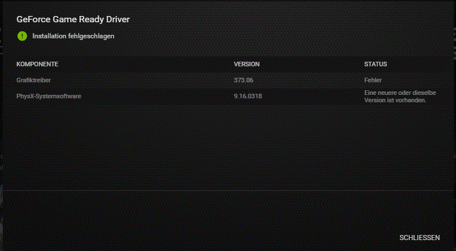The image size is (456, 251).
Task: Click 'Eine neuere oder dieselbe Version' status
Action: [400, 97]
